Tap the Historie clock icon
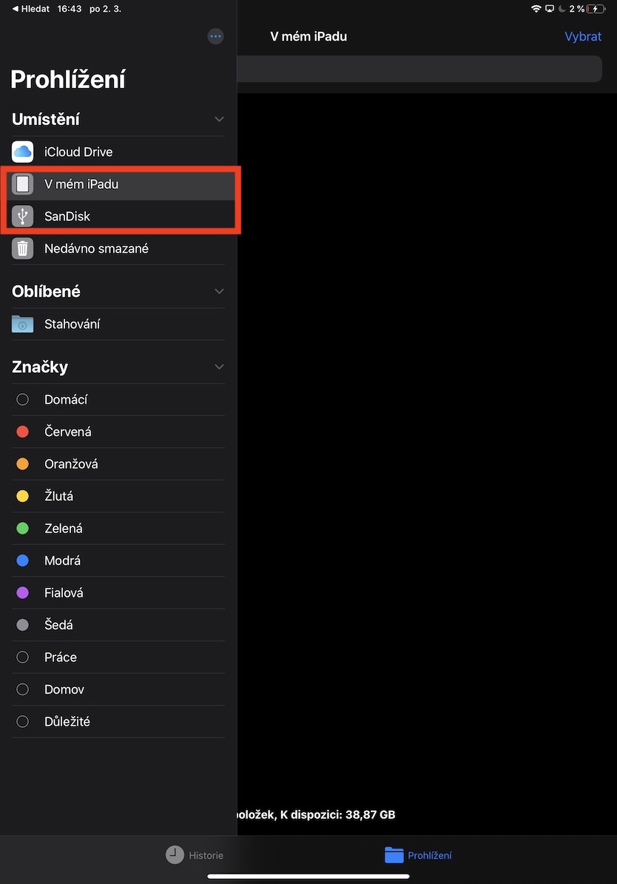The image size is (617, 884). pyautogui.click(x=175, y=855)
